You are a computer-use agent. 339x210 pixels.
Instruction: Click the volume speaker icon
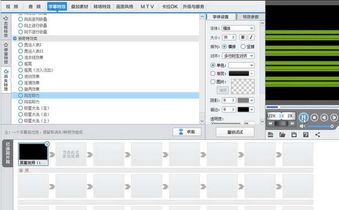[x=302, y=126]
